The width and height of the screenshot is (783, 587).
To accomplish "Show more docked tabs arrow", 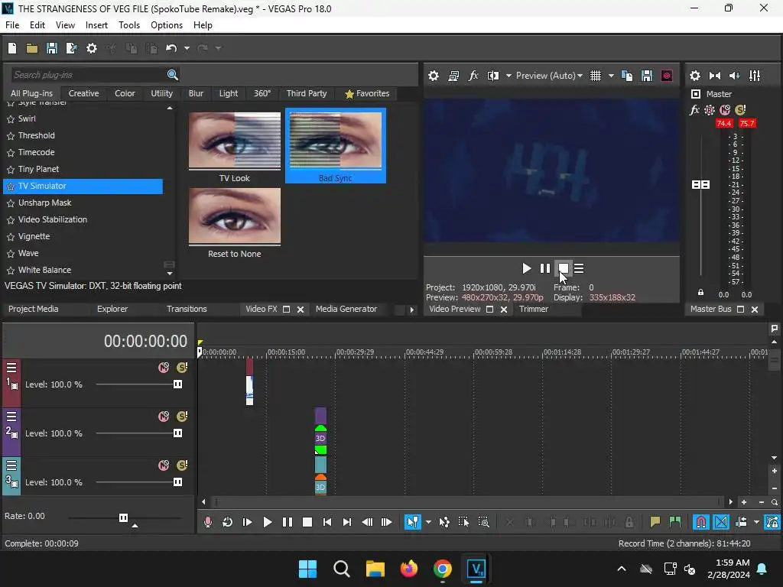I will [411, 310].
